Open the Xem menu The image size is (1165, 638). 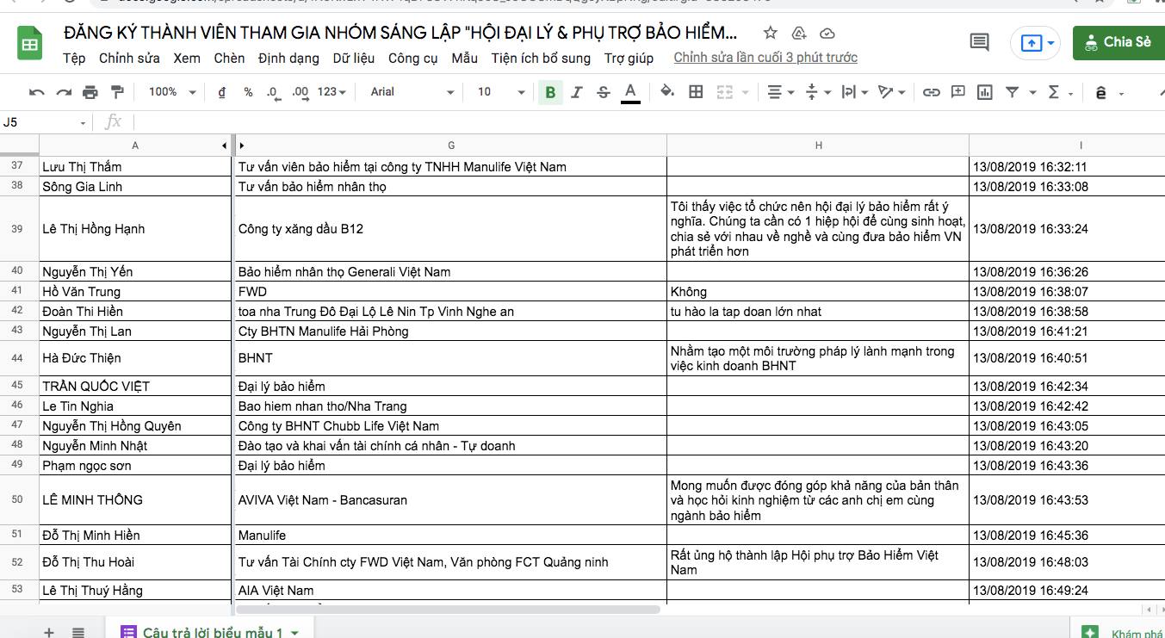(187, 59)
